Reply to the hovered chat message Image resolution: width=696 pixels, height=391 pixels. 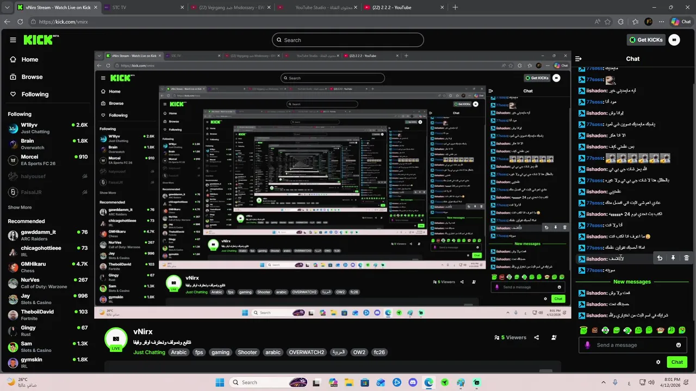click(x=660, y=258)
